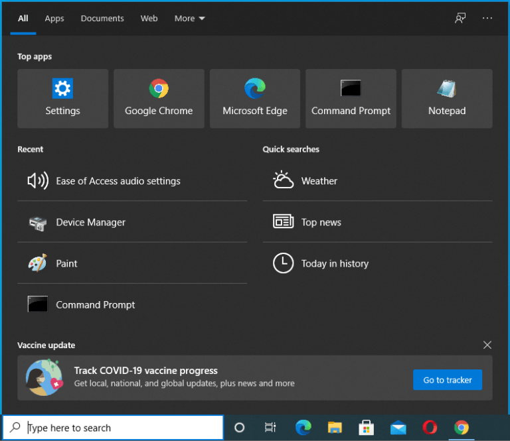The width and height of the screenshot is (510, 441).
Task: Open Ease of Access audio settings
Action: click(x=118, y=181)
